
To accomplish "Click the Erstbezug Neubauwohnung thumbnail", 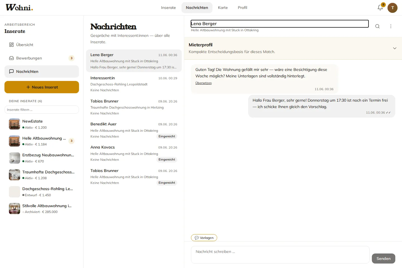I will tap(15, 158).
